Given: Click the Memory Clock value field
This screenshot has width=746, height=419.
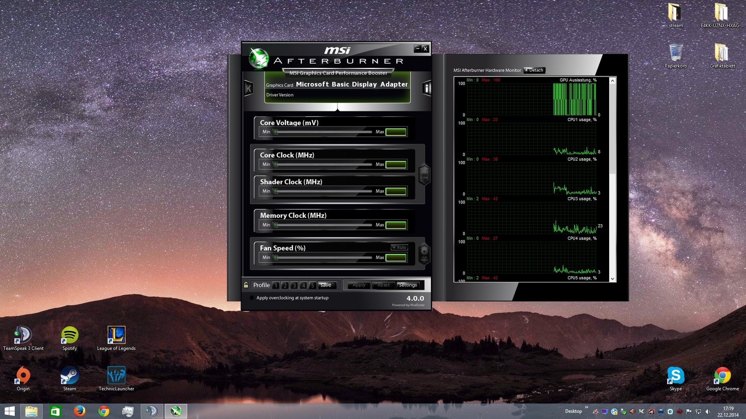Looking at the screenshot, I should coord(396,225).
